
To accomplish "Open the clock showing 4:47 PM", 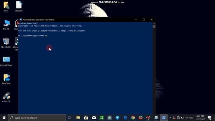I will tap(200, 118).
